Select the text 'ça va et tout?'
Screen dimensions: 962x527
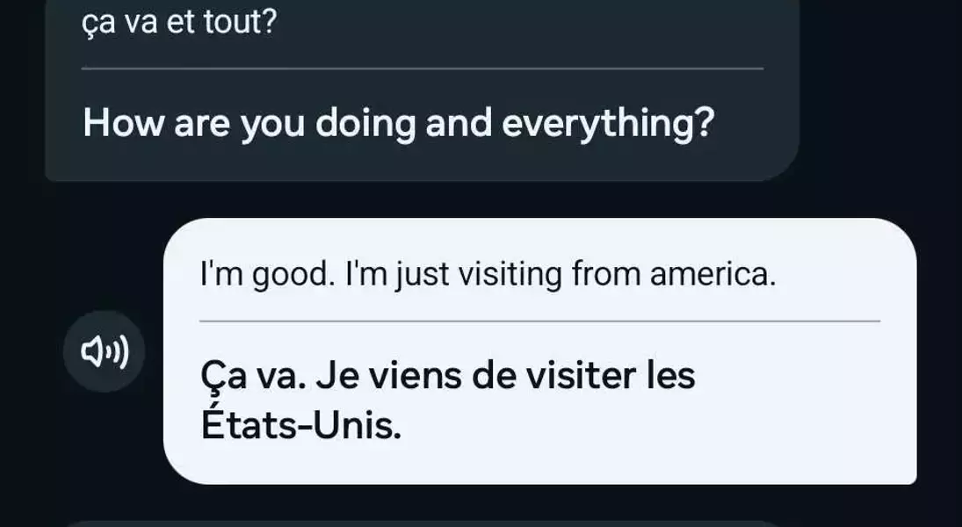pos(180,23)
